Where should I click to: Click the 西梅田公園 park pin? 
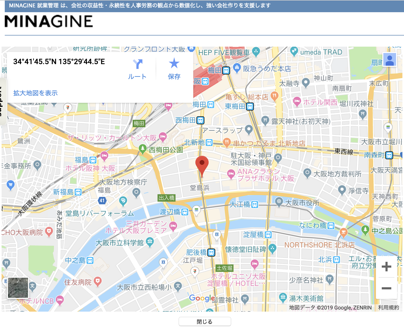143,149
